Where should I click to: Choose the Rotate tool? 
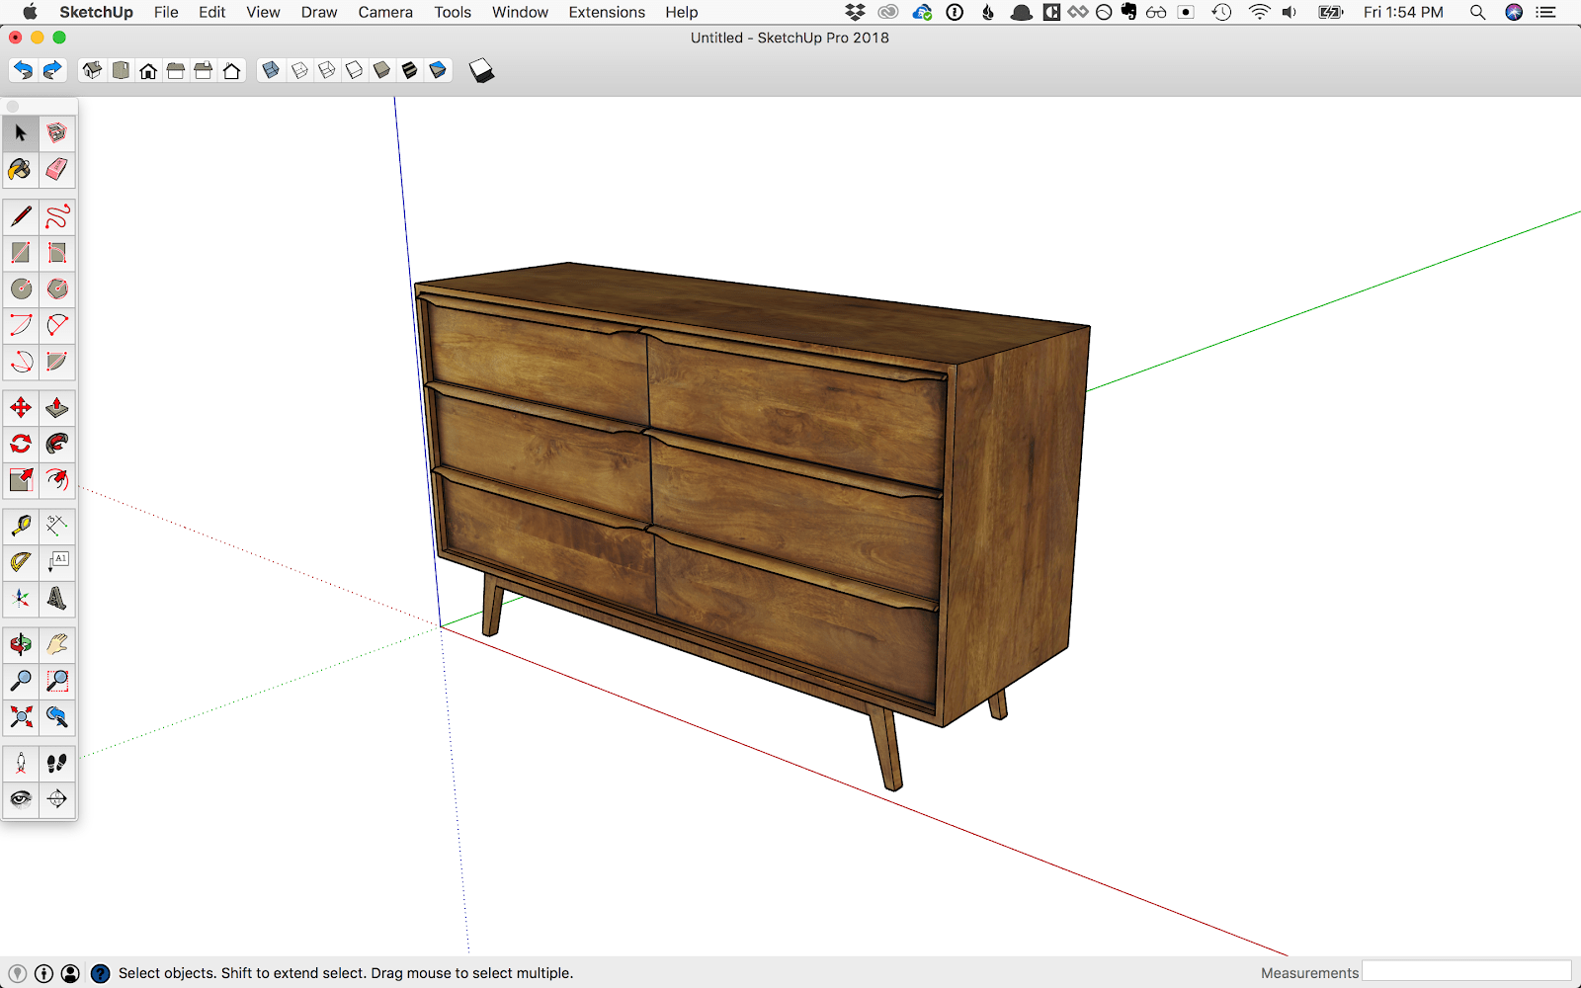click(21, 444)
